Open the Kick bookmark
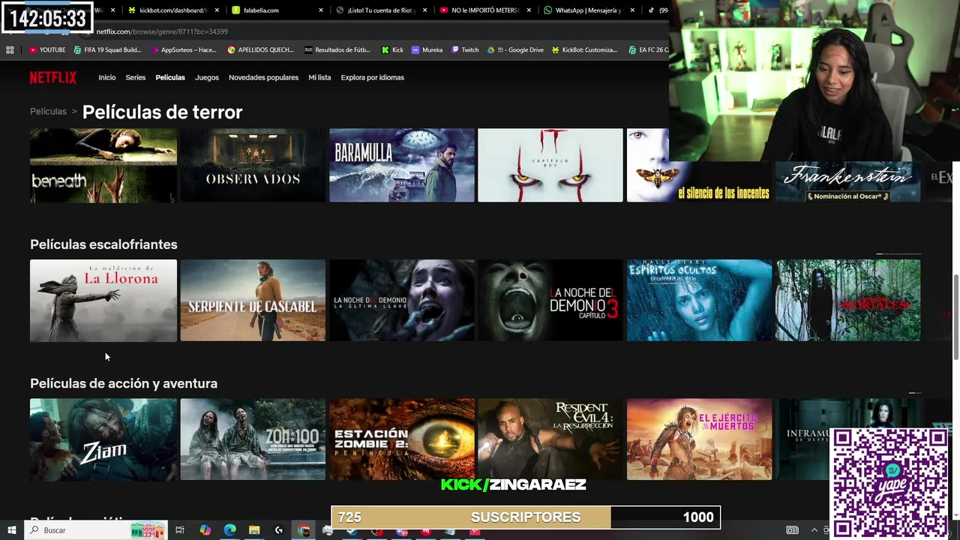Viewport: 960px width, 540px height. [x=392, y=49]
